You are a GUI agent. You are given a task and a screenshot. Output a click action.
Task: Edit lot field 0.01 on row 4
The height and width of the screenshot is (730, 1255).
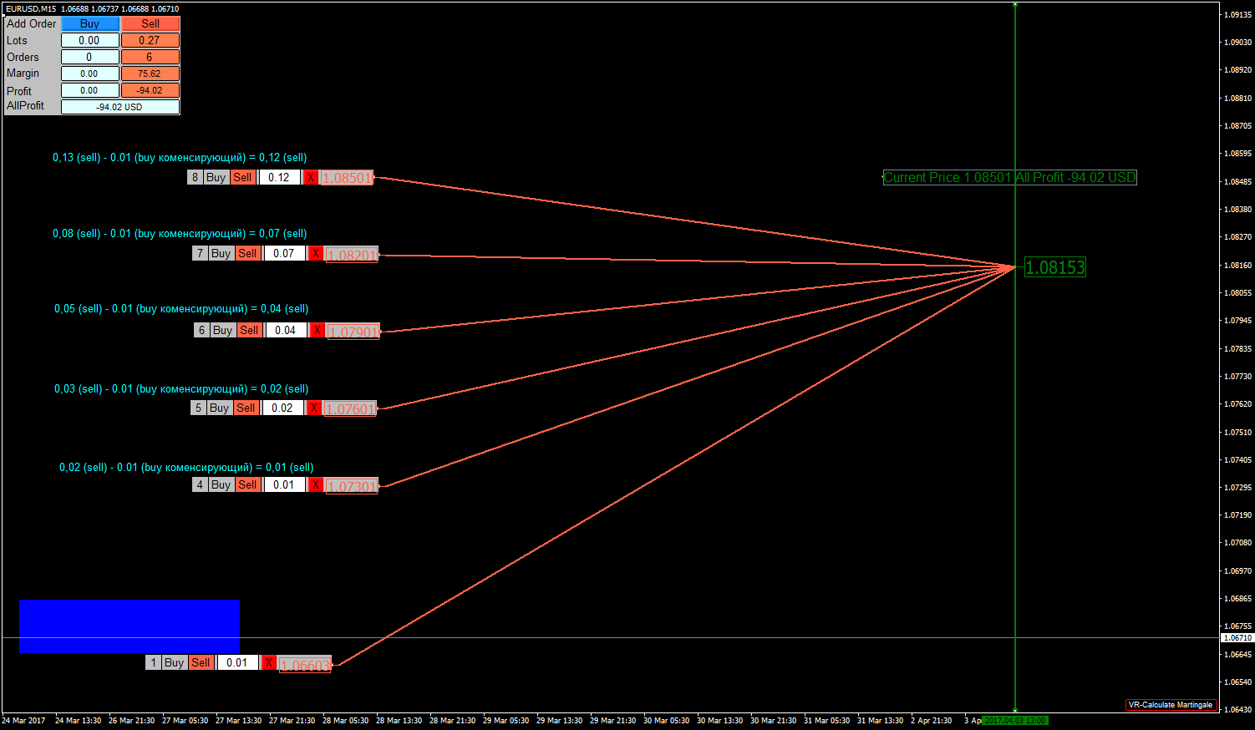click(284, 484)
